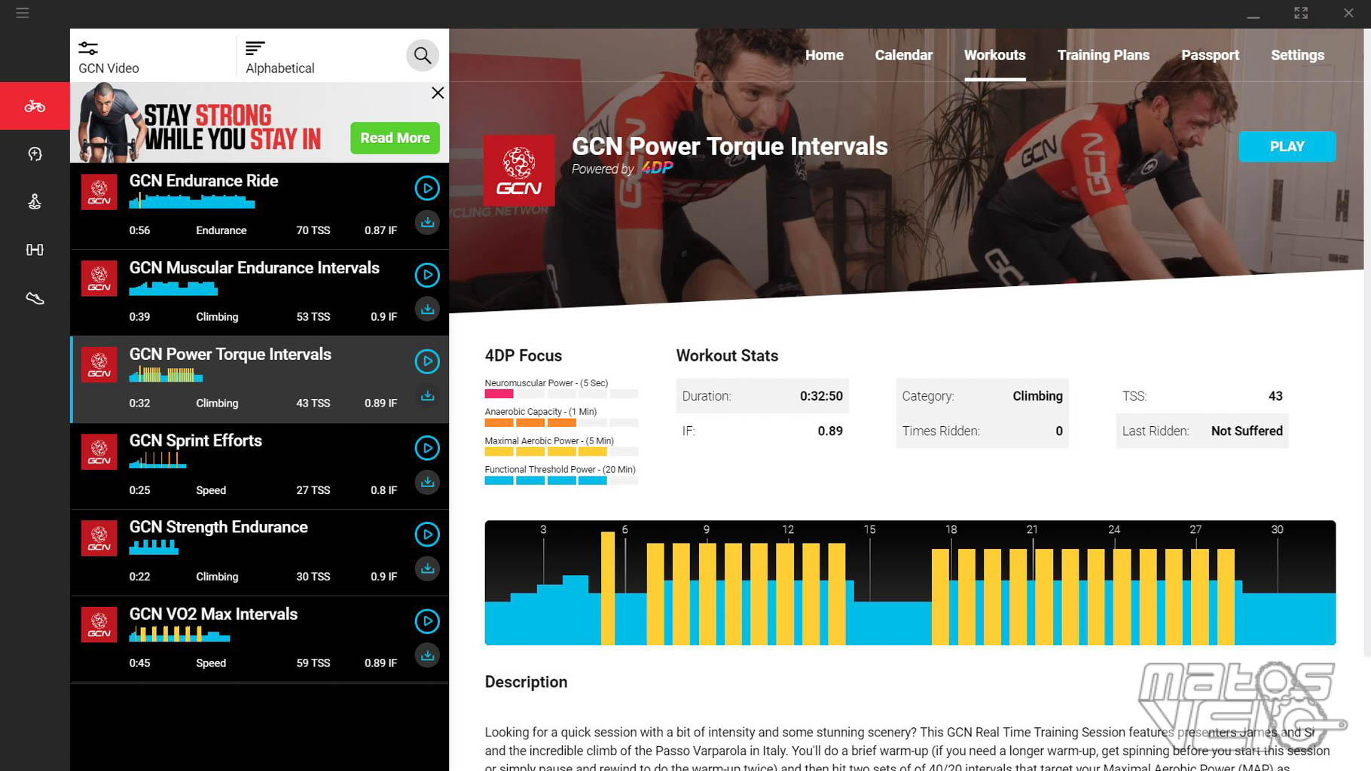Click the 30 minute marker on workout graph
Image resolution: width=1371 pixels, height=771 pixels.
pyautogui.click(x=1277, y=529)
